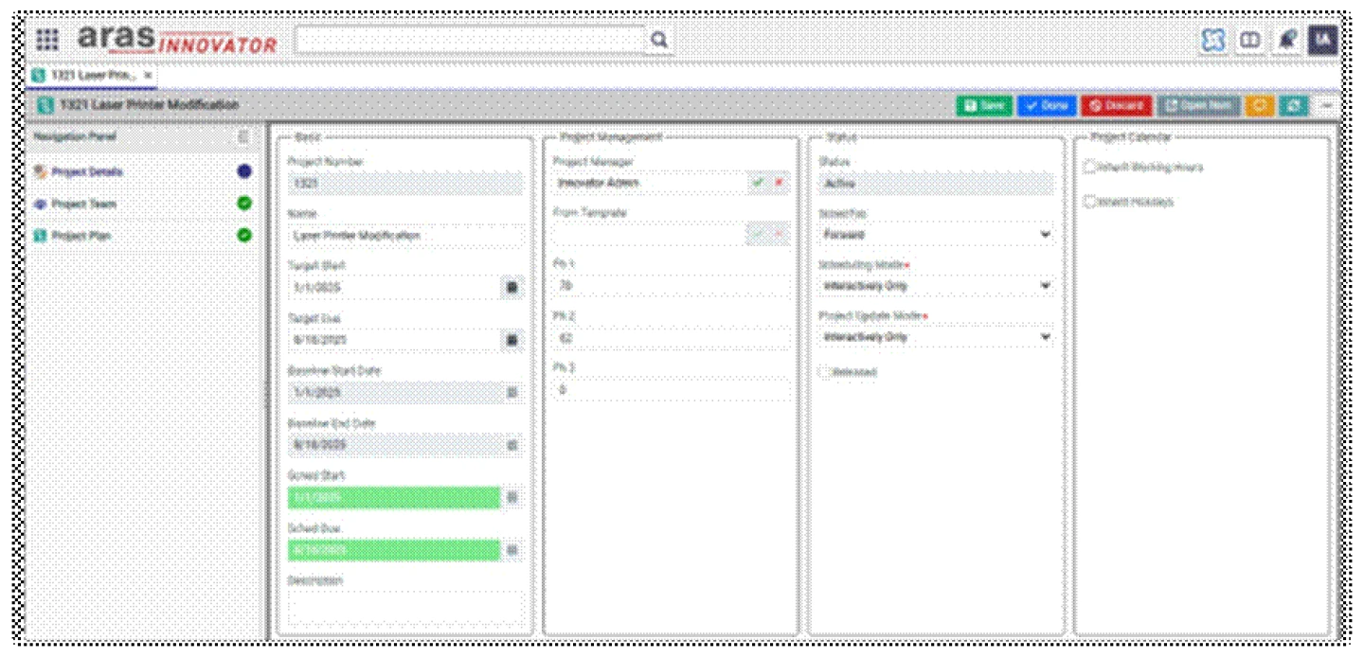Open the more options toolbar menu

(1326, 105)
